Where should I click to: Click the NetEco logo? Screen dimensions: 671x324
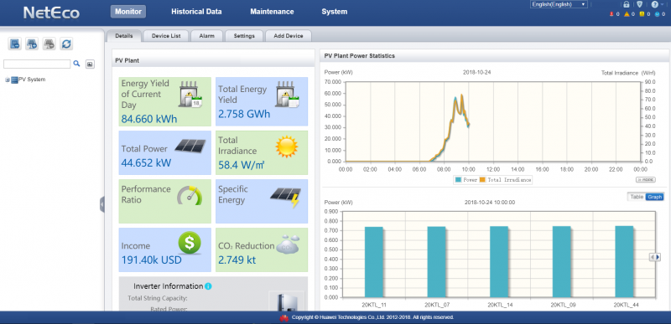point(51,13)
